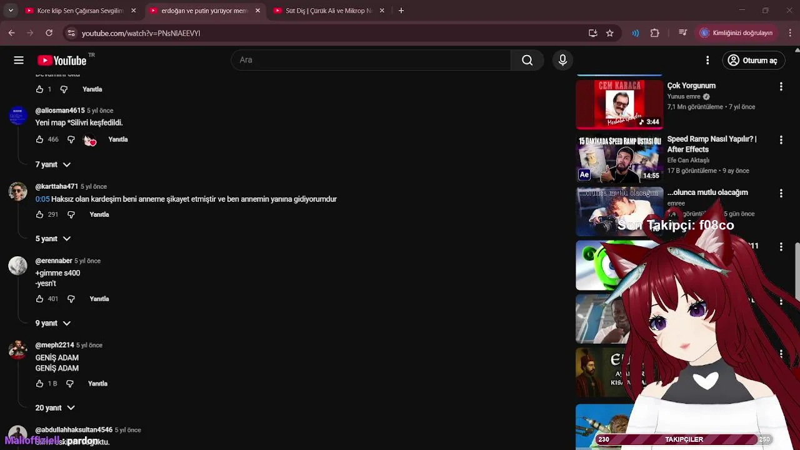Viewport: 800px width, 450px height.
Task: Open Chrome three-dot menu
Action: 789,33
